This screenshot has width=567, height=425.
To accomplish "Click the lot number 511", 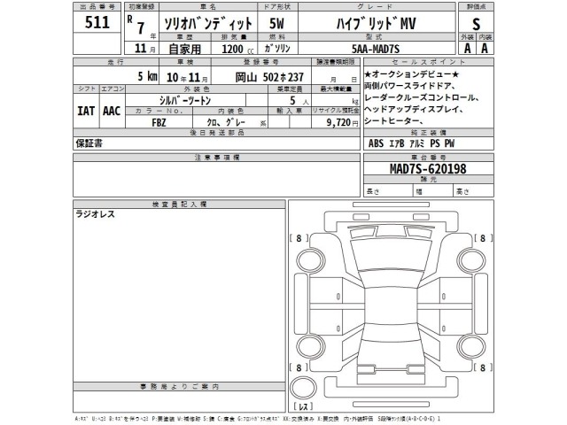I will coord(97,22).
